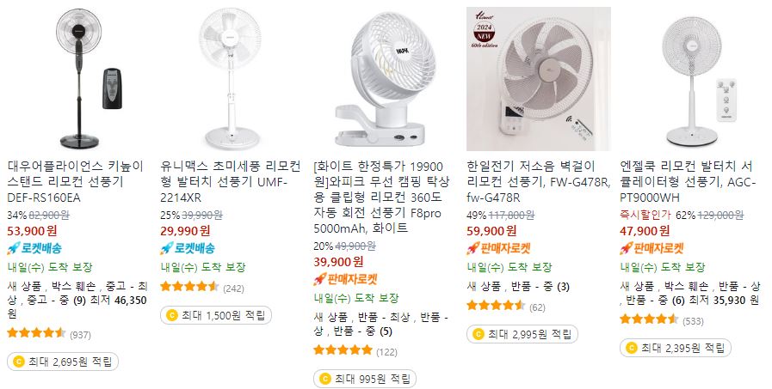Image resolution: width=772 pixels, height=389 pixels.
Task: Click used offers text showing 최저 35,930원
Action: pos(690,293)
